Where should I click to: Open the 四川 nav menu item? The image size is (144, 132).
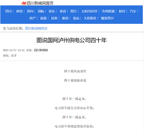tap(8, 11)
